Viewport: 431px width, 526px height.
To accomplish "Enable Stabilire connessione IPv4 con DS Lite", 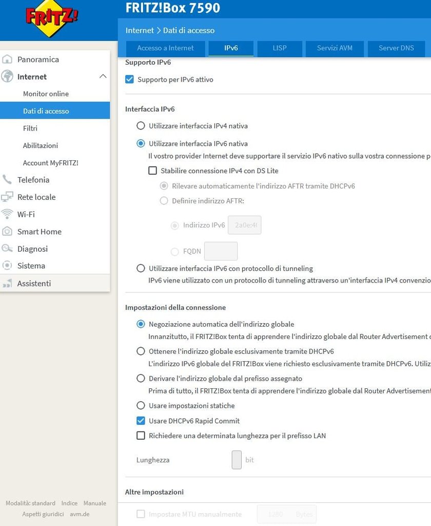I will coord(152,171).
